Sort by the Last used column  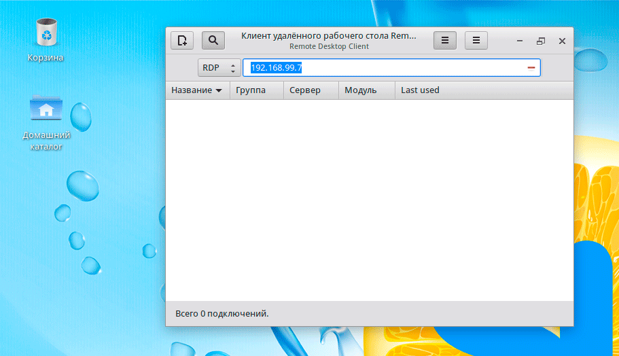420,90
